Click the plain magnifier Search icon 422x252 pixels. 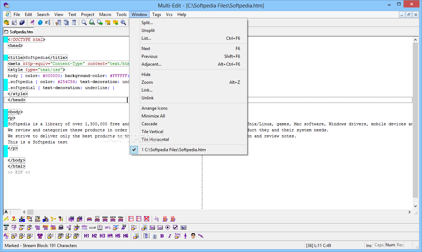(x=84, y=23)
